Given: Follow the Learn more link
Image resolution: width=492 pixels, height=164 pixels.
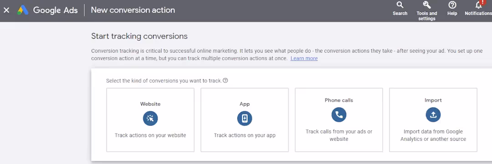Looking at the screenshot, I should click(304, 59).
